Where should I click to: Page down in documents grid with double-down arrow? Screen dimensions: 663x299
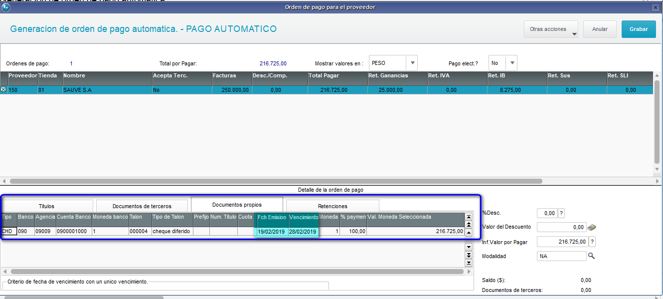(x=469, y=255)
